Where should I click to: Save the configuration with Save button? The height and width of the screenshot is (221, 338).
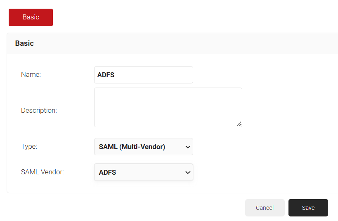[x=308, y=208]
